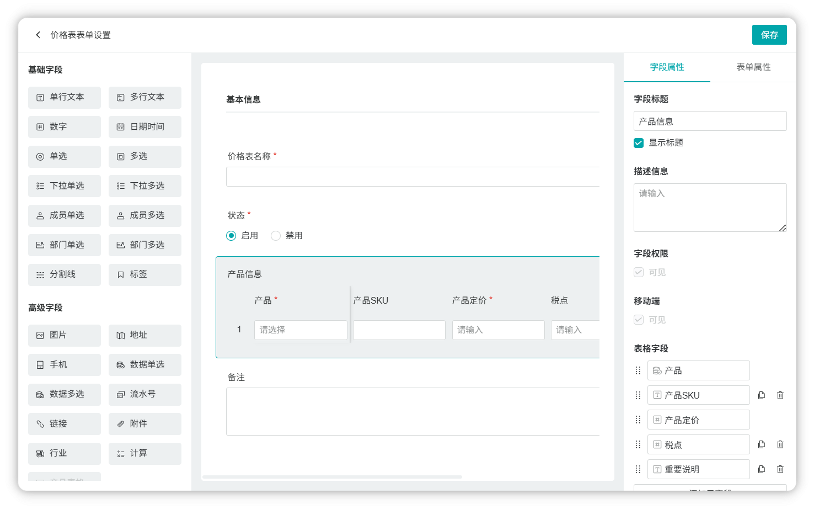
Task: Add a 单行文本 field
Action: [x=65, y=97]
